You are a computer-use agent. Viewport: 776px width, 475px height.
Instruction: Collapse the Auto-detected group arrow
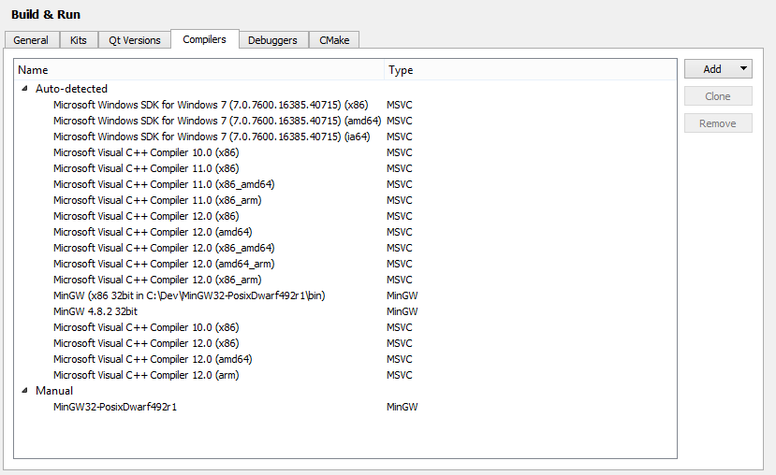(x=24, y=89)
